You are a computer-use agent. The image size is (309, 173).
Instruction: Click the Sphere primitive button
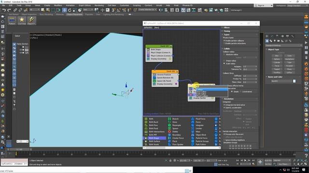[x=277, y=59]
